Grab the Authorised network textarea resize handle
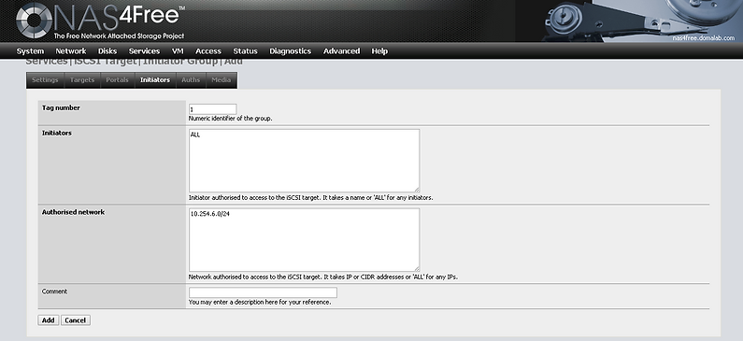The height and width of the screenshot is (341, 743). pos(417,268)
